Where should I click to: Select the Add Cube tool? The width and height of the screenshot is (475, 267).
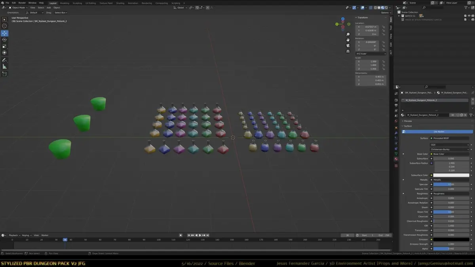[x=5, y=74]
